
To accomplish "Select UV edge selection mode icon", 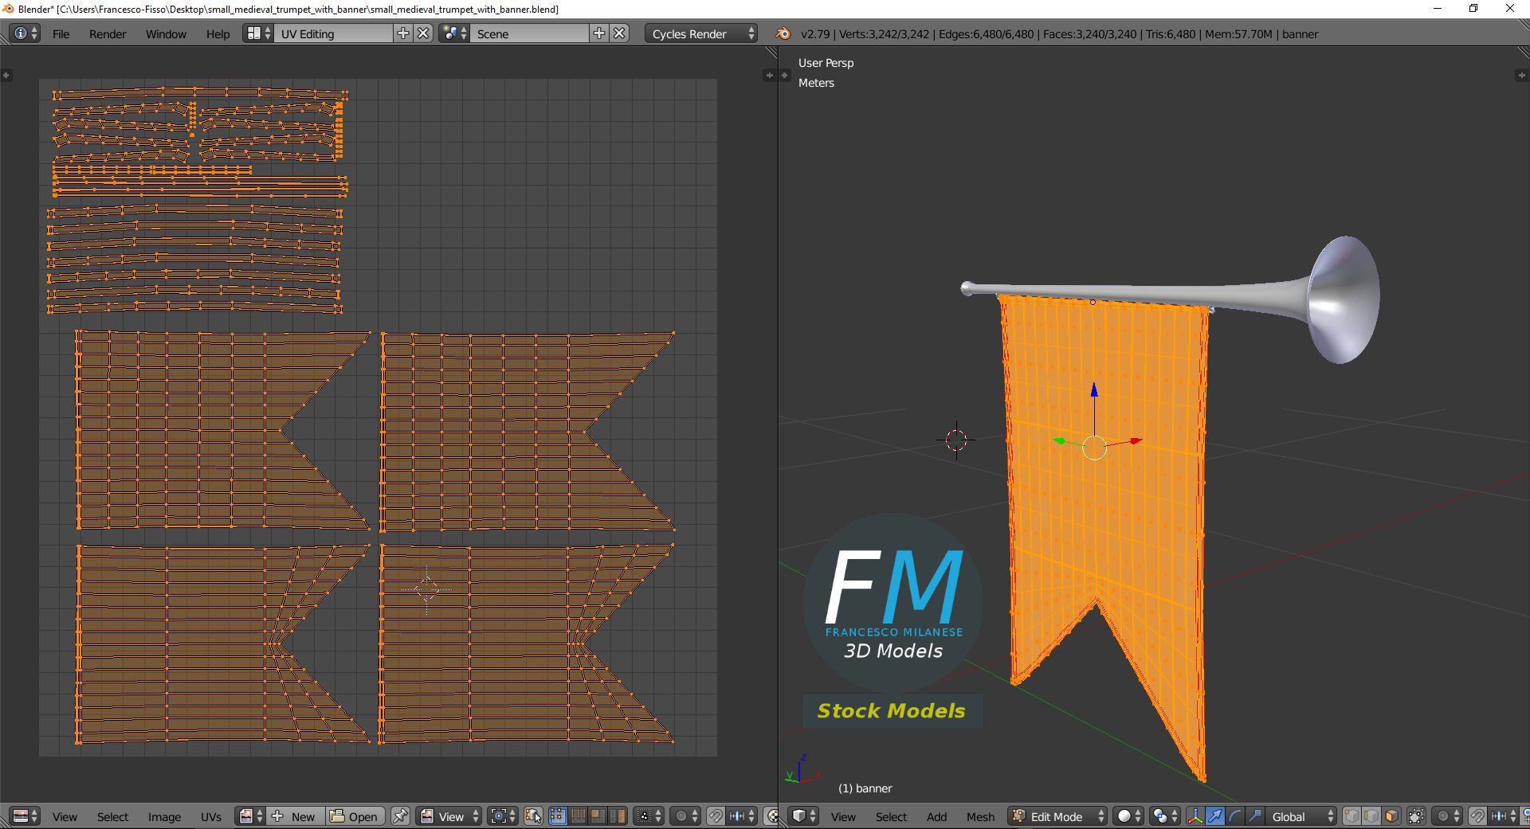I will pyautogui.click(x=578, y=816).
